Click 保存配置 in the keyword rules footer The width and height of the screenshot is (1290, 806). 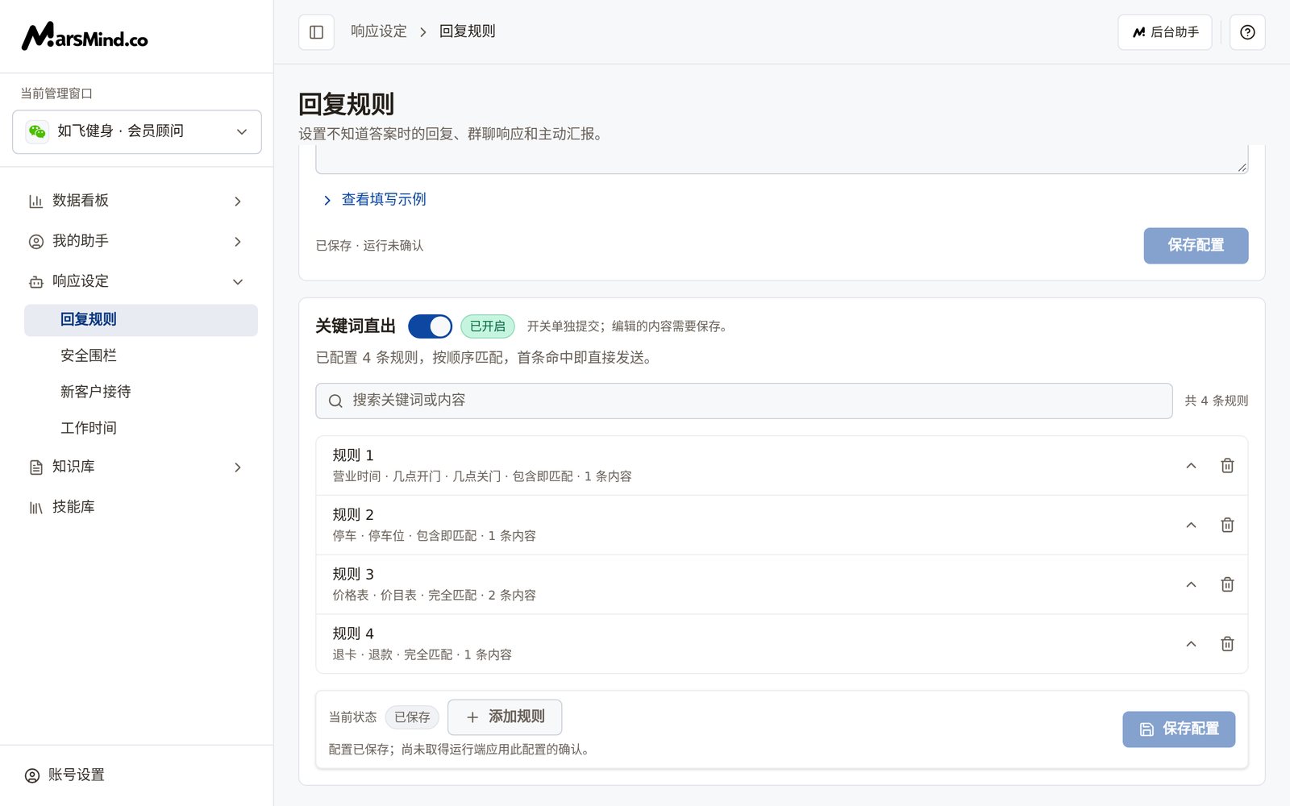click(1179, 729)
